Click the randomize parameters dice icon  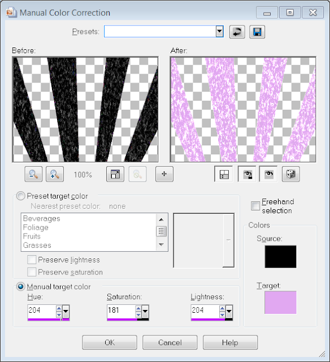coord(291,174)
